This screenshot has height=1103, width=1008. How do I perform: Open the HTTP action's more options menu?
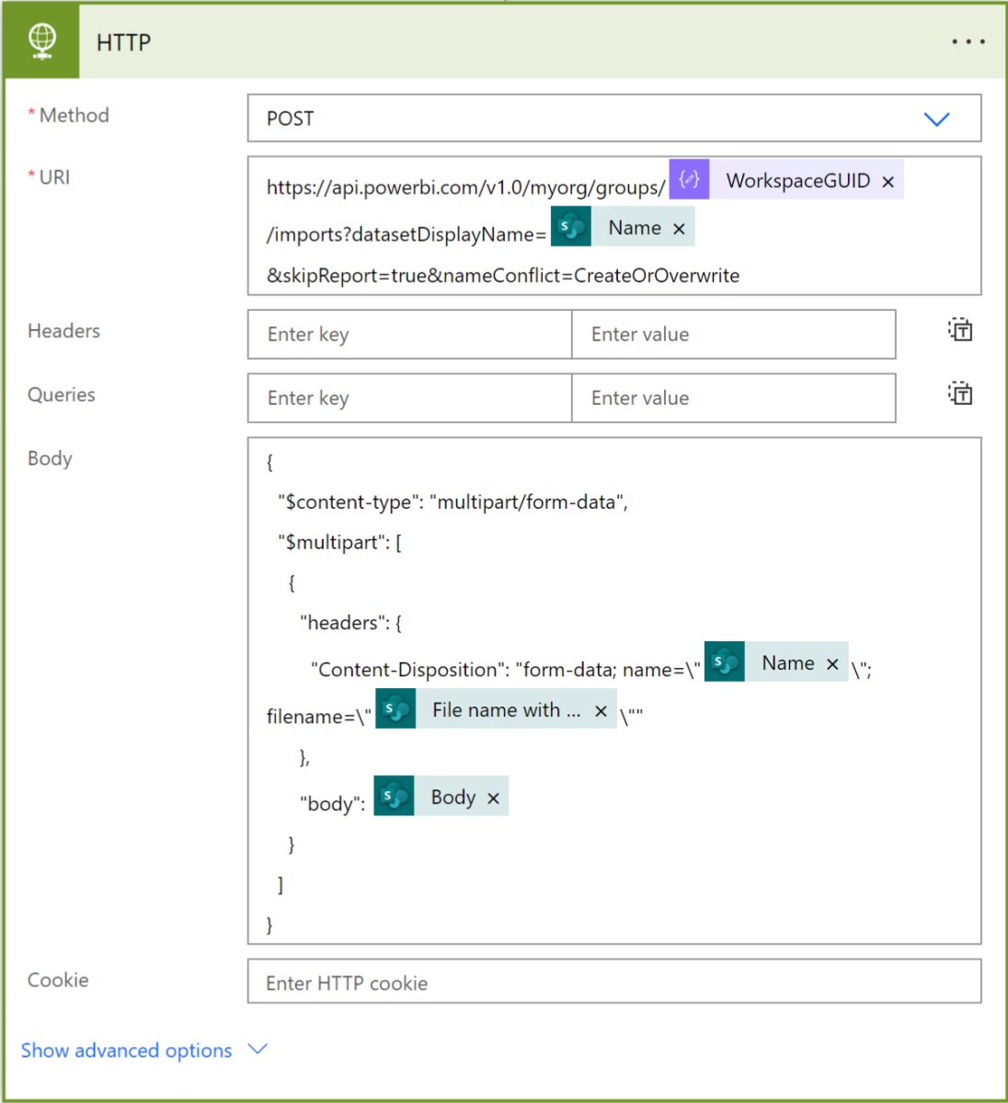tap(968, 41)
